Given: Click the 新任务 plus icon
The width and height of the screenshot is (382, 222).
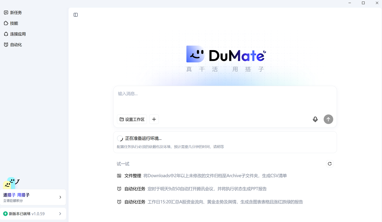Looking at the screenshot, I should (6, 12).
